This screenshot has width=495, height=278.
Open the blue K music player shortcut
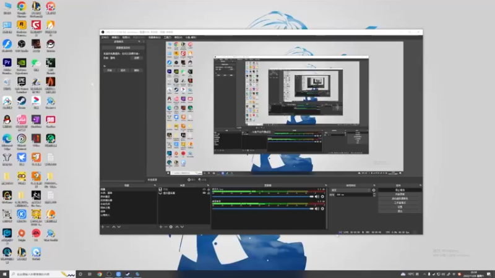[x=22, y=216]
